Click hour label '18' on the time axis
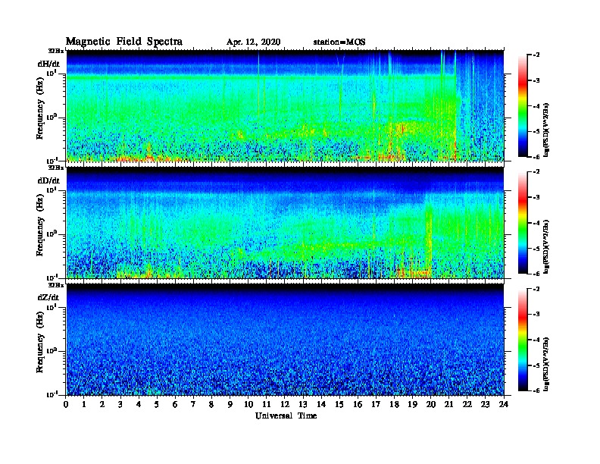The image size is (600, 464). [394, 405]
